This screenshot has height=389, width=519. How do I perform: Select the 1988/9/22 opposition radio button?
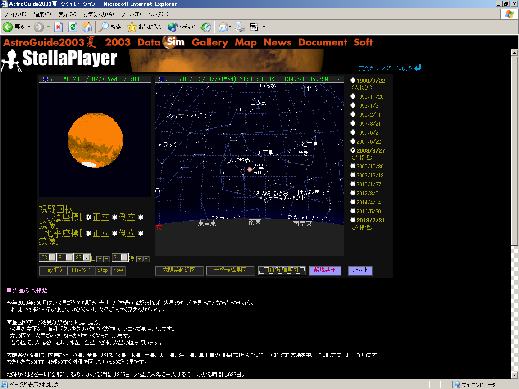353,81
